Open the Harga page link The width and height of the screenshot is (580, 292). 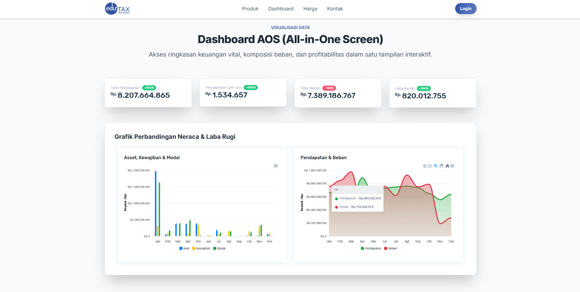pyautogui.click(x=310, y=9)
